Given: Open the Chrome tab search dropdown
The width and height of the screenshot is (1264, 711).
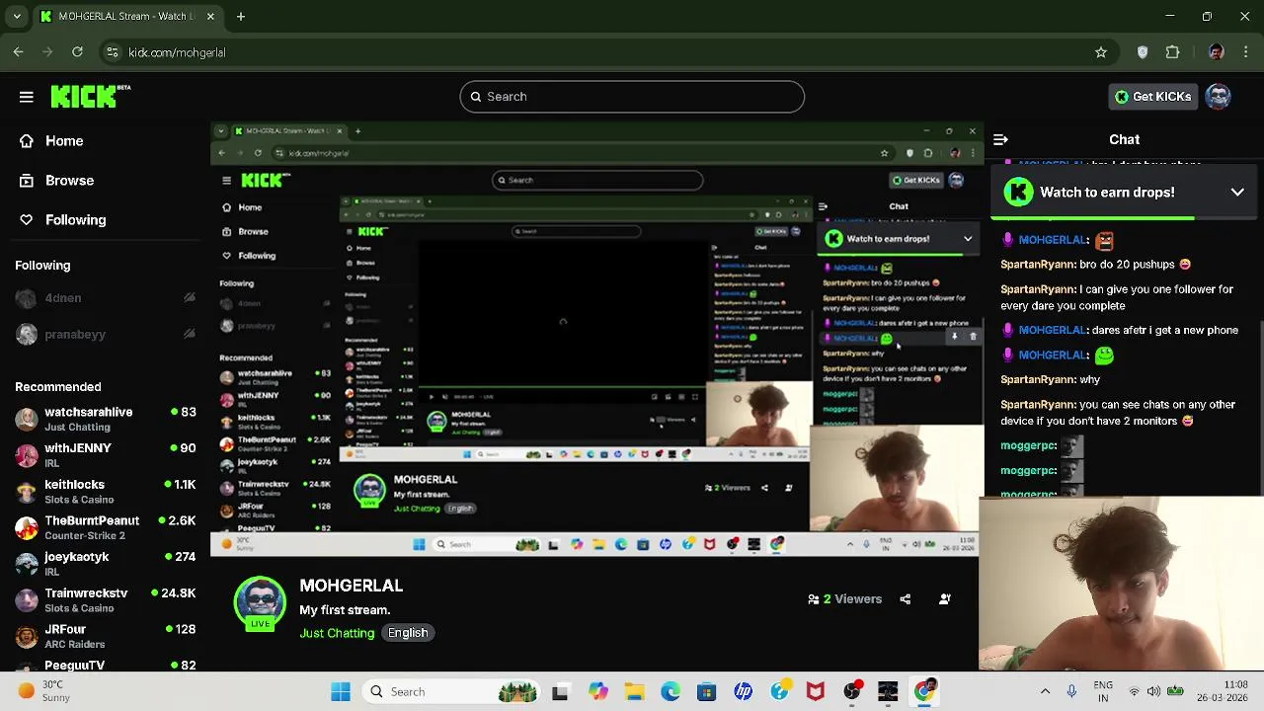Looking at the screenshot, I should point(17,17).
